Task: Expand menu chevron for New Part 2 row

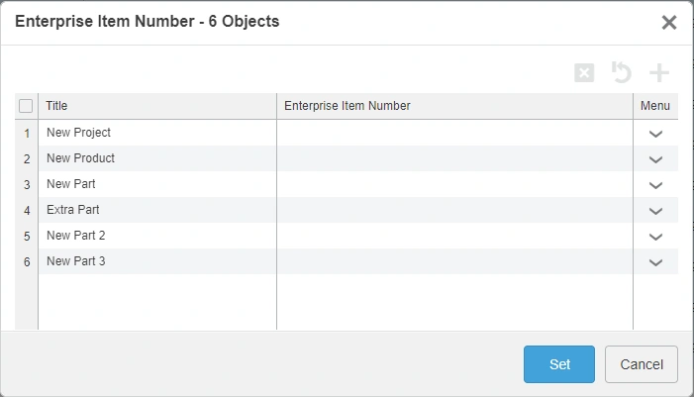Action: (655, 237)
